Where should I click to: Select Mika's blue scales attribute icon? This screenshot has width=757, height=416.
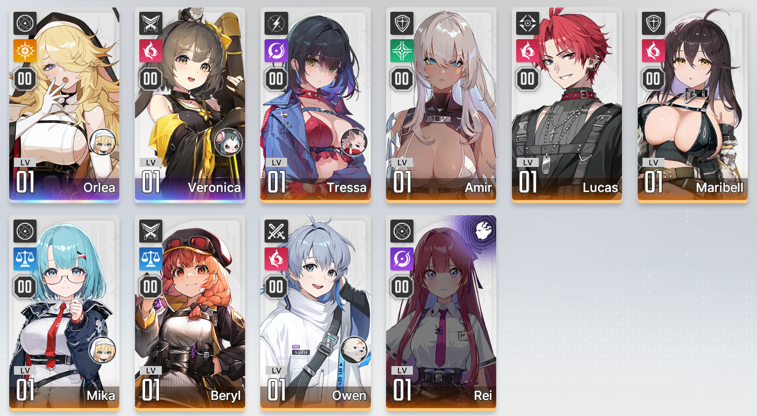25,259
